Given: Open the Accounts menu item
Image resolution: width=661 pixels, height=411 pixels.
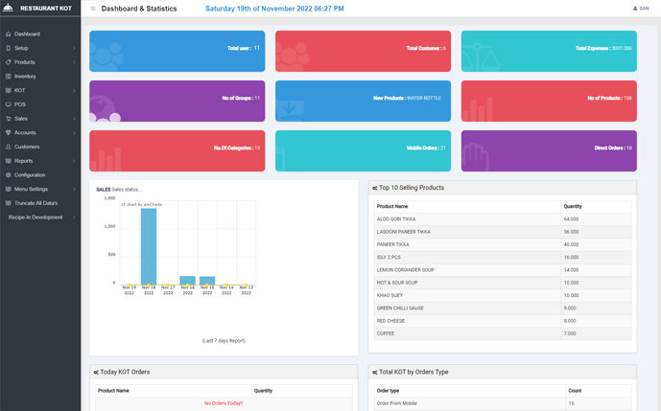Looking at the screenshot, I should [25, 133].
